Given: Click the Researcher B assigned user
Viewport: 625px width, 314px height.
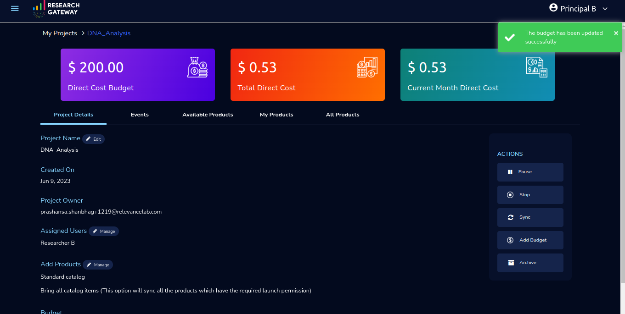Looking at the screenshot, I should [x=57, y=243].
